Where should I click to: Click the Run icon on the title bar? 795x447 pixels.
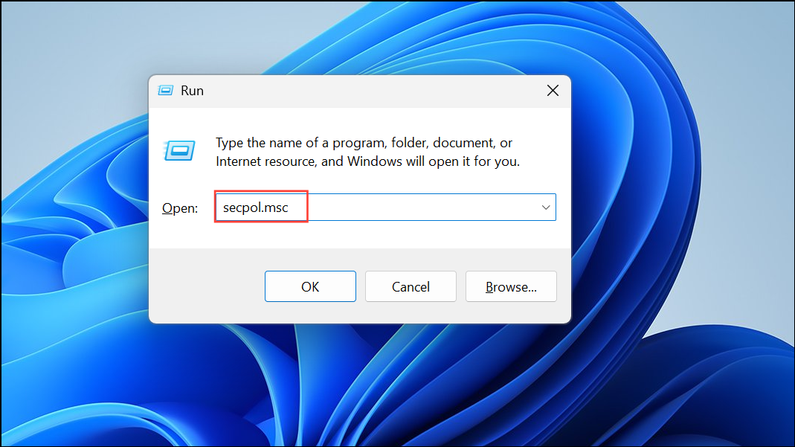coord(165,89)
